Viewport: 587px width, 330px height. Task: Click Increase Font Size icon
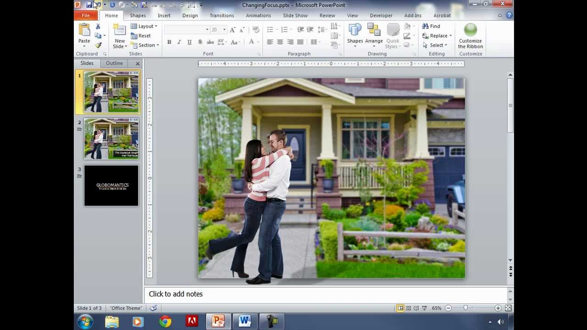pyautogui.click(x=233, y=30)
